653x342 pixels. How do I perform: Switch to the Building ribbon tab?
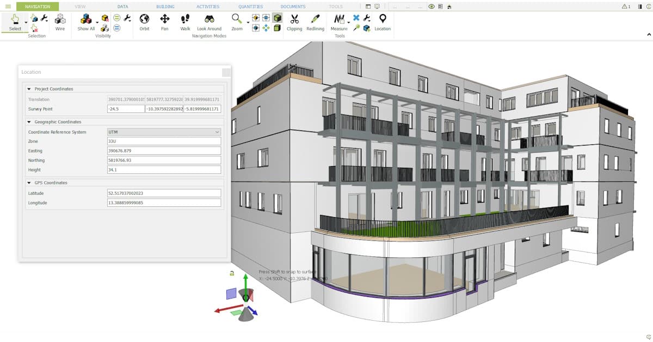pos(165,7)
